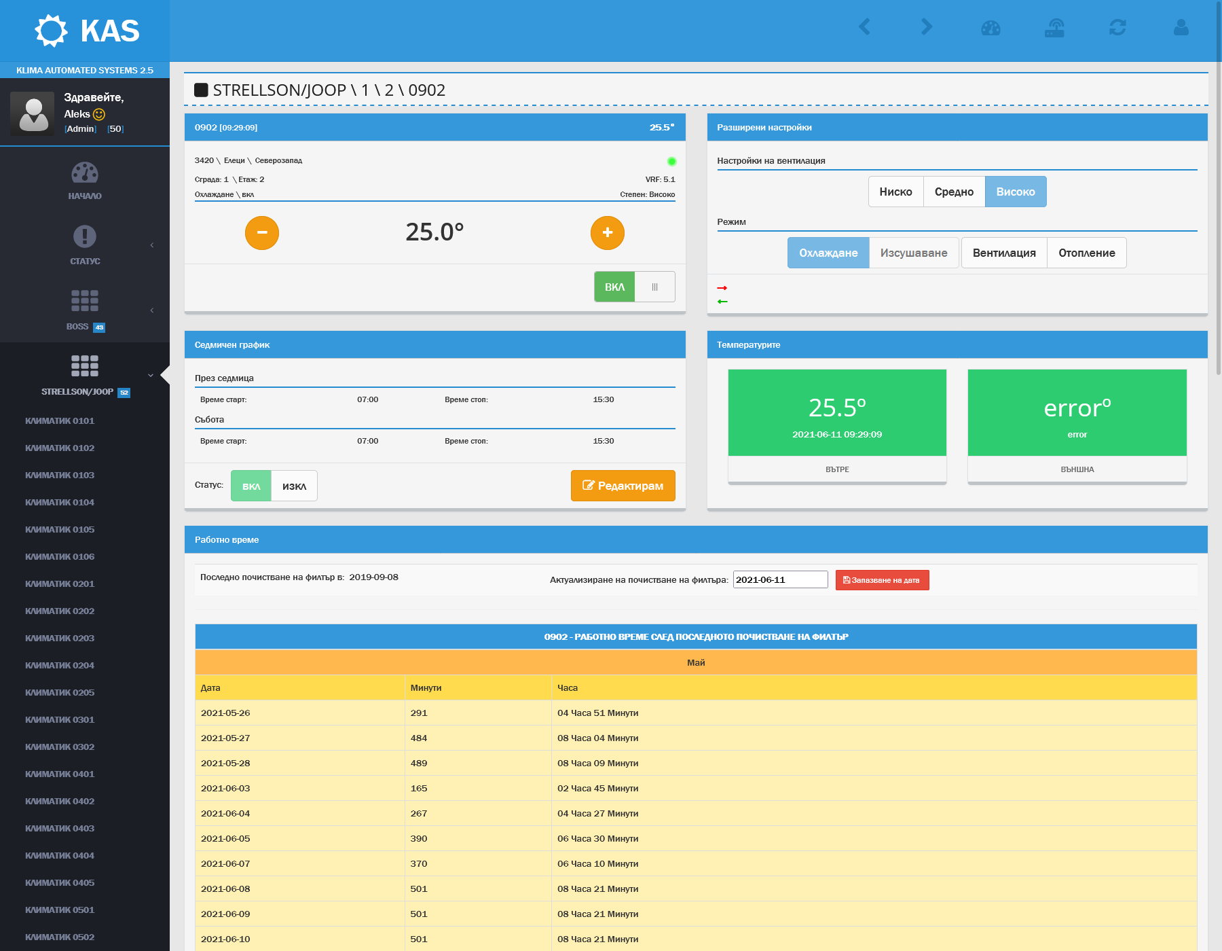Viewport: 1222px width, 951px height.
Task: Switch mode to Вентилация
Action: tap(1004, 253)
